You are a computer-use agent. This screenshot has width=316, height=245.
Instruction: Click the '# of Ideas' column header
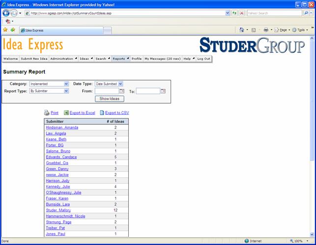pos(115,121)
